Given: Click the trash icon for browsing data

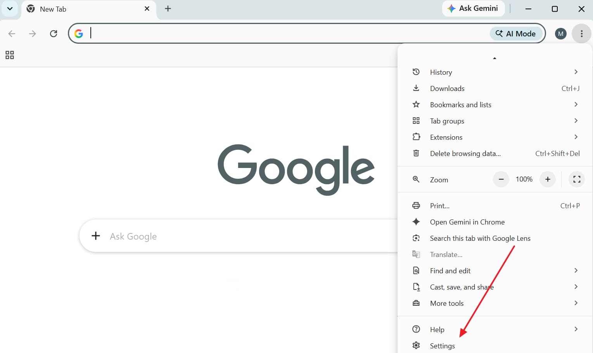Looking at the screenshot, I should tap(416, 153).
